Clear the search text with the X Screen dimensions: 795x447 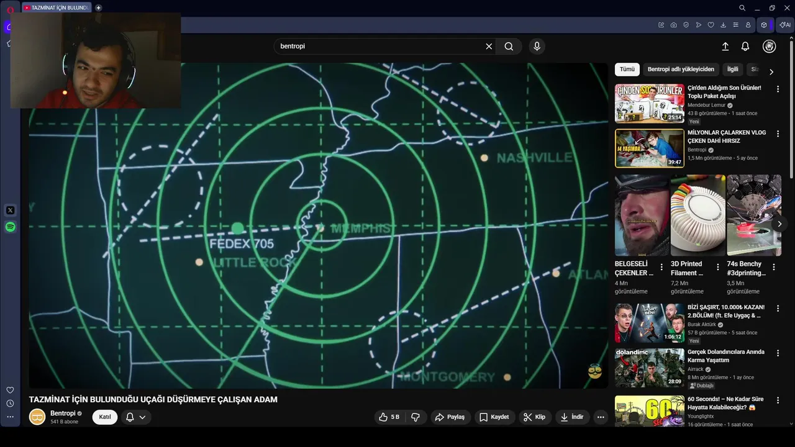pos(489,46)
